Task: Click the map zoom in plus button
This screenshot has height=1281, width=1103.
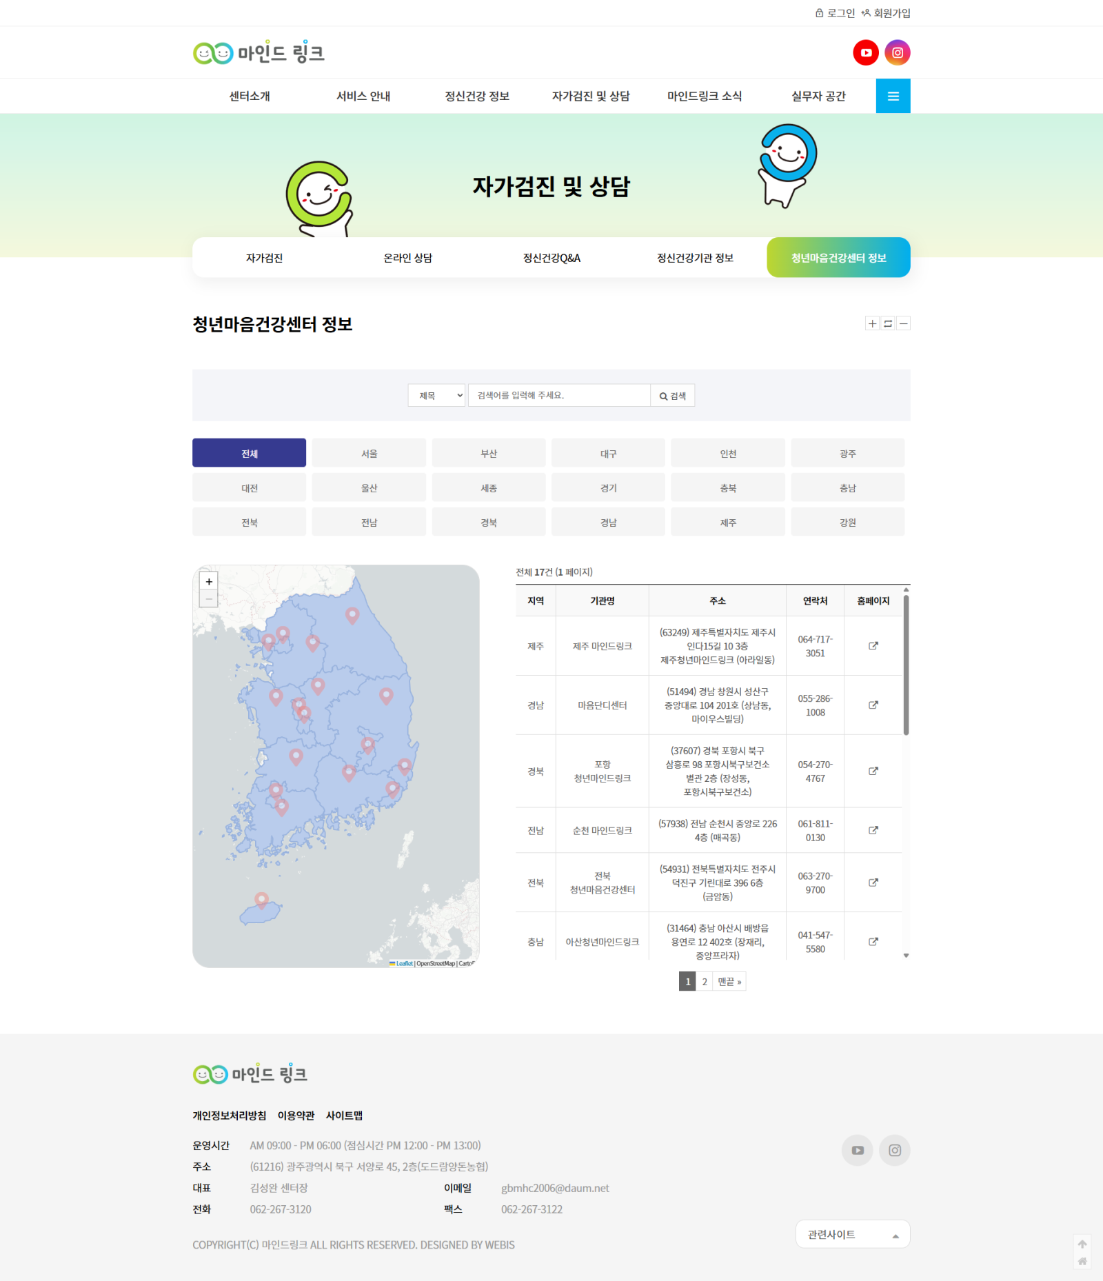Action: [x=209, y=581]
